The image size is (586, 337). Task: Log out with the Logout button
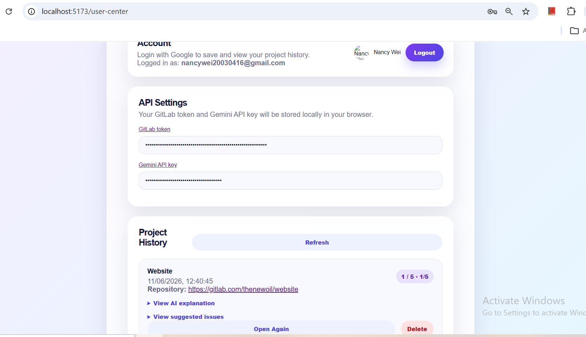[424, 53]
